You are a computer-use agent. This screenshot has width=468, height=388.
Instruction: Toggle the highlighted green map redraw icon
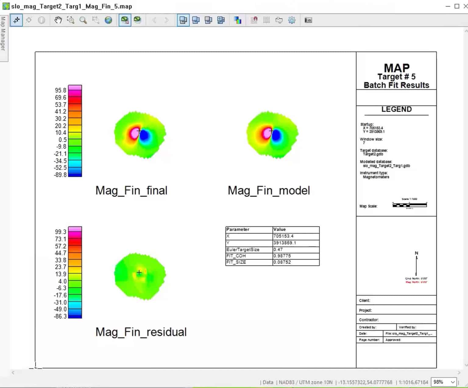(x=125, y=20)
